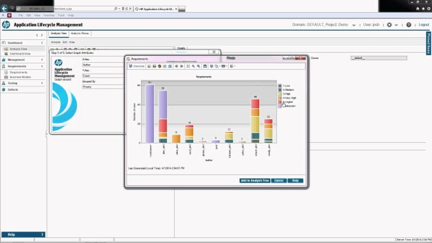Viewport: 432px width, 243px height.
Task: Open the browser File menu
Action: point(21,15)
